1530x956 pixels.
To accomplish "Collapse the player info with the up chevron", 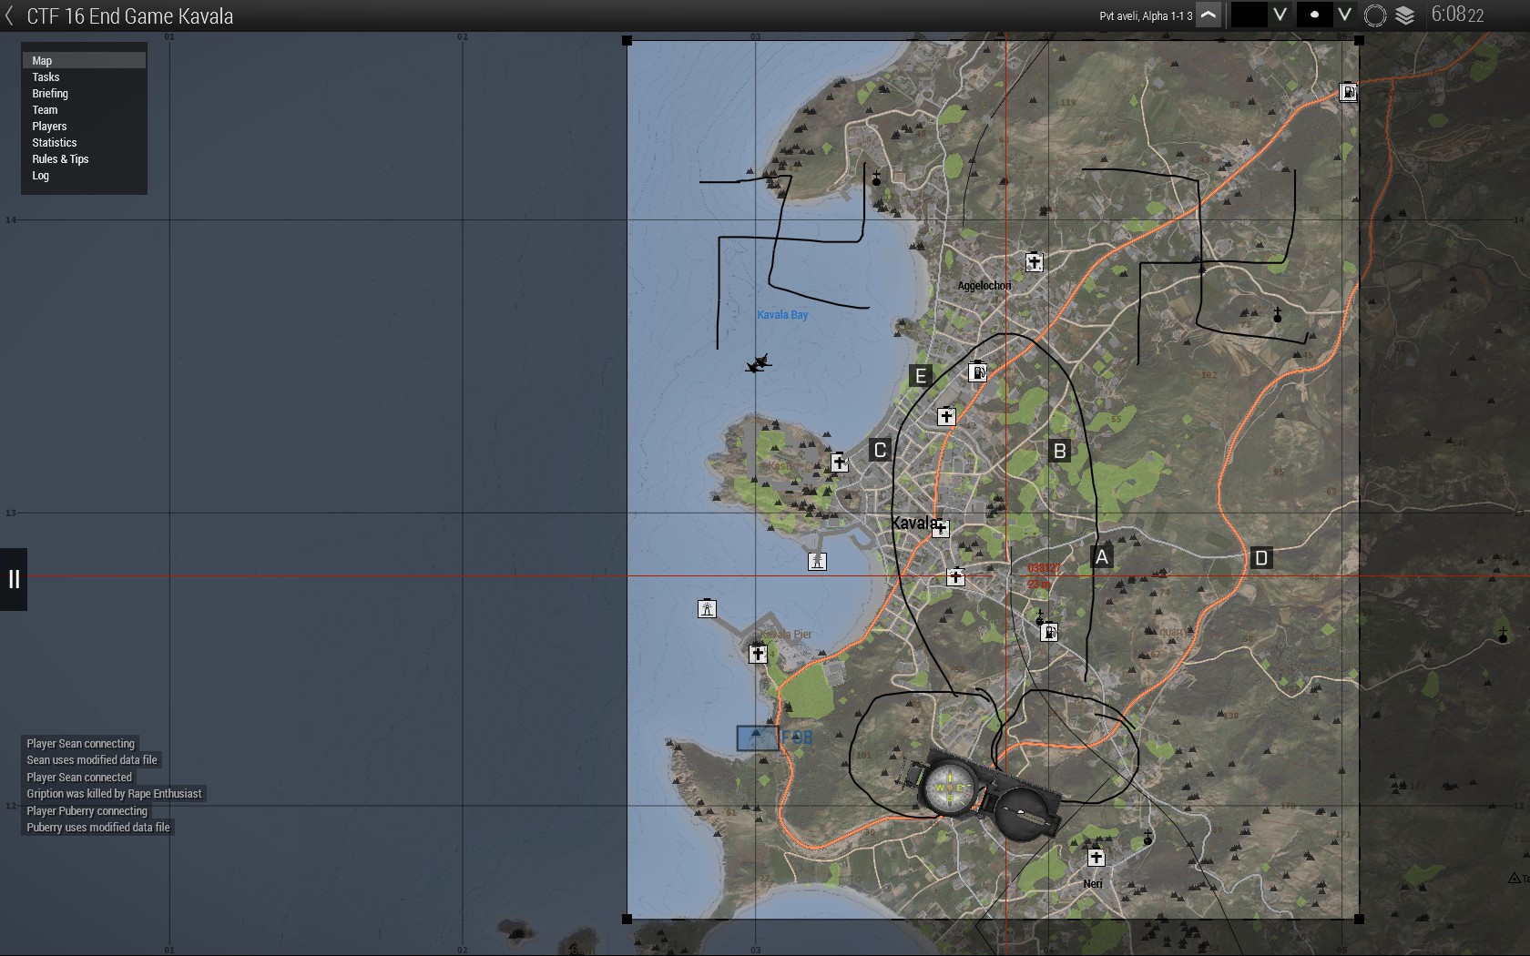I will pos(1209,15).
